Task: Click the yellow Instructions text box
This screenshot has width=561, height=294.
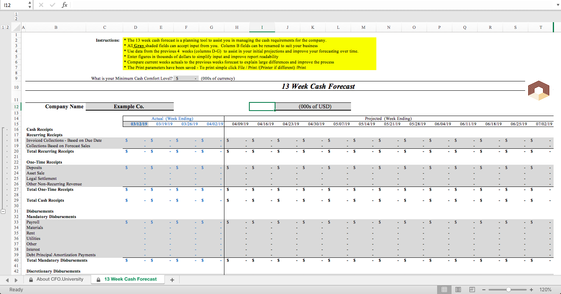Action: pos(249,54)
